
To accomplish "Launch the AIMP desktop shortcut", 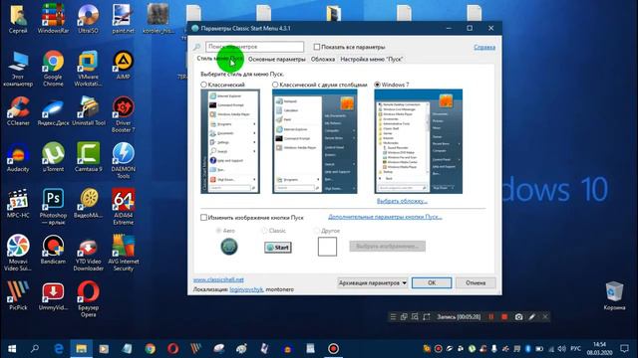I will (123, 65).
